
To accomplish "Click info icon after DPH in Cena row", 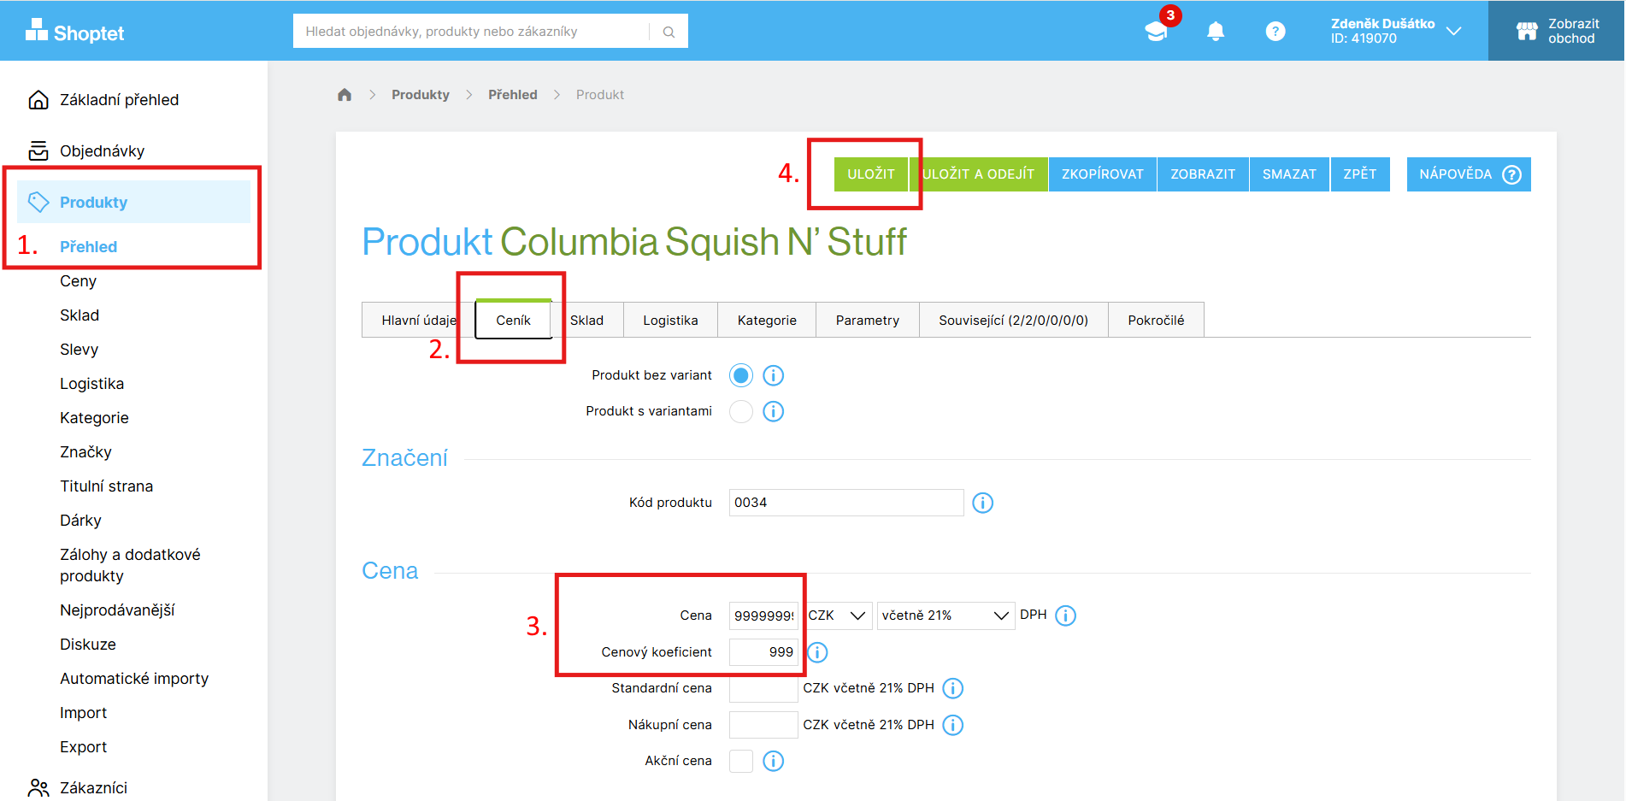I will tap(1066, 615).
